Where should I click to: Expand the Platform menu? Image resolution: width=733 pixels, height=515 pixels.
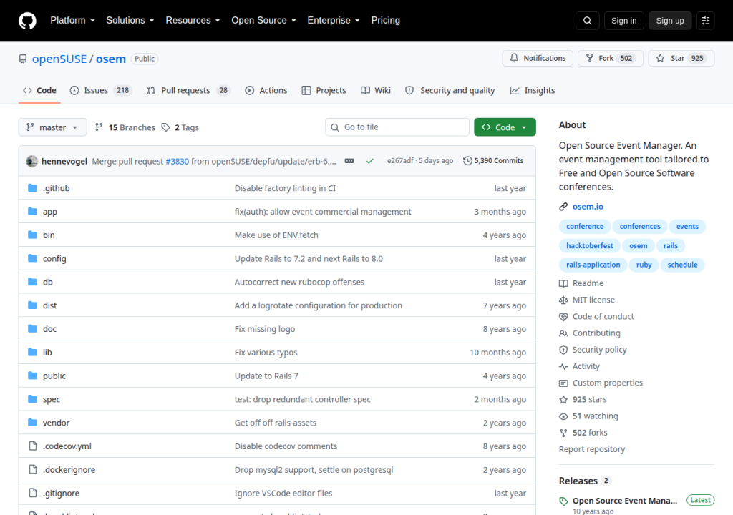72,21
